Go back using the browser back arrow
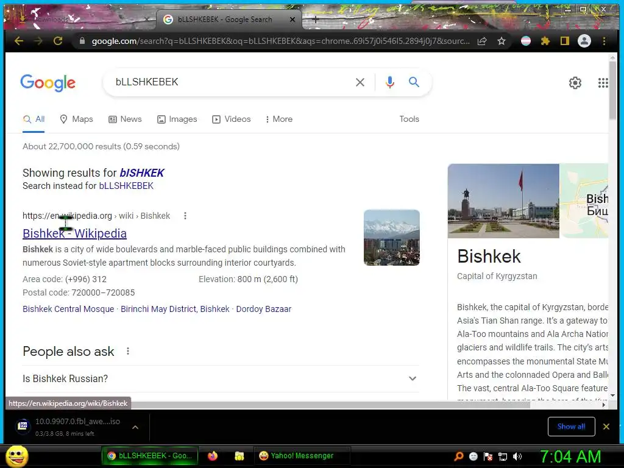Viewport: 624px width, 468px height. (x=19, y=41)
